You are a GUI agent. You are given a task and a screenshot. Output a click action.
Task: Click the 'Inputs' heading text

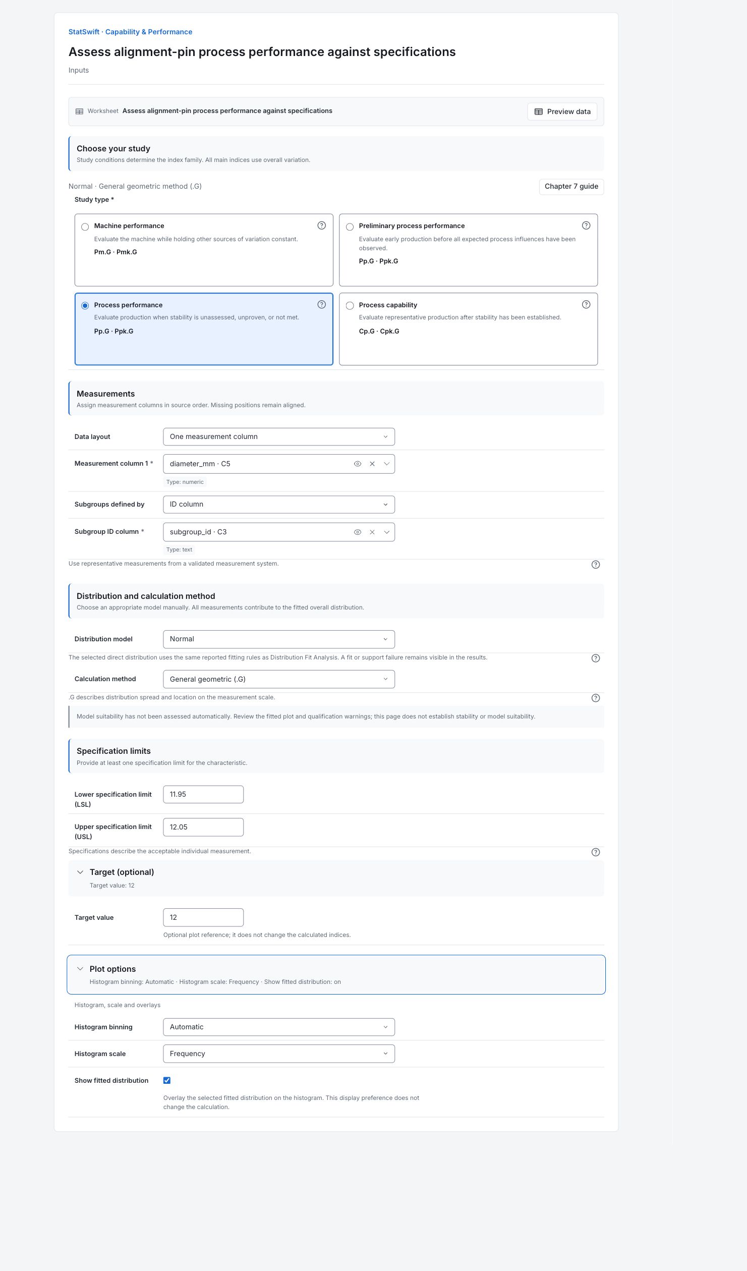pos(79,70)
